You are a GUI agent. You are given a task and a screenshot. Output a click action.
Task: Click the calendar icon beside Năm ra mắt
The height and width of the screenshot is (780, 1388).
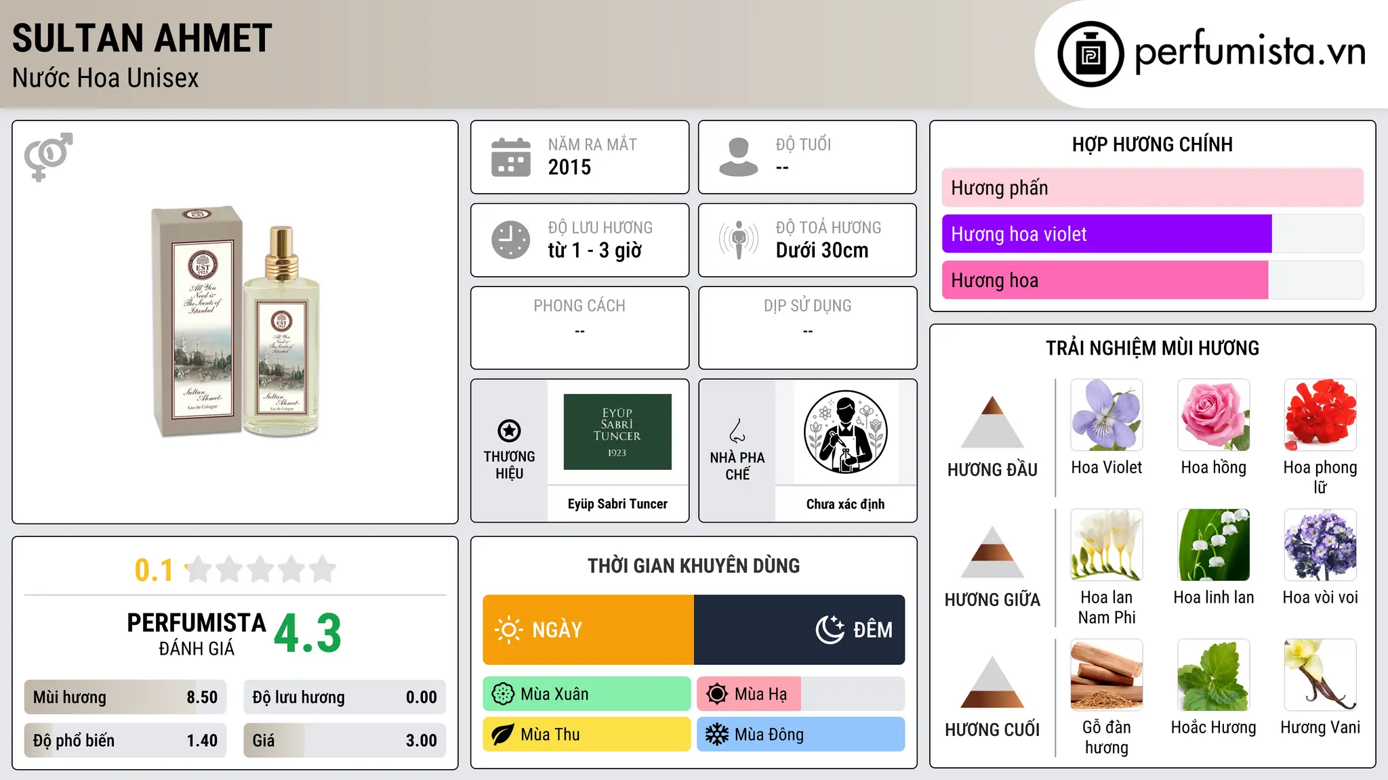click(511, 157)
